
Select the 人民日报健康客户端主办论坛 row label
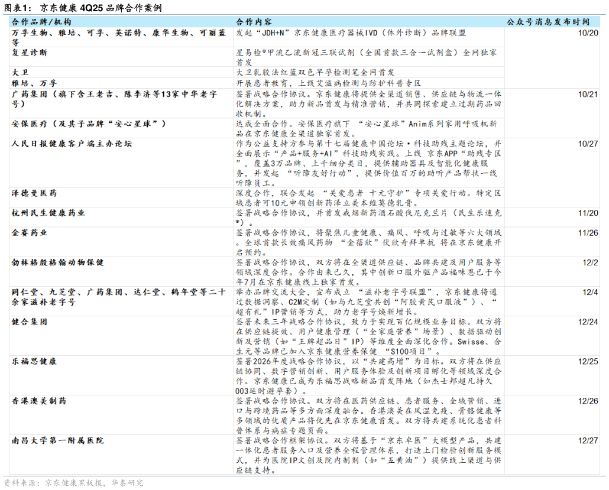pyautogui.click(x=72, y=144)
